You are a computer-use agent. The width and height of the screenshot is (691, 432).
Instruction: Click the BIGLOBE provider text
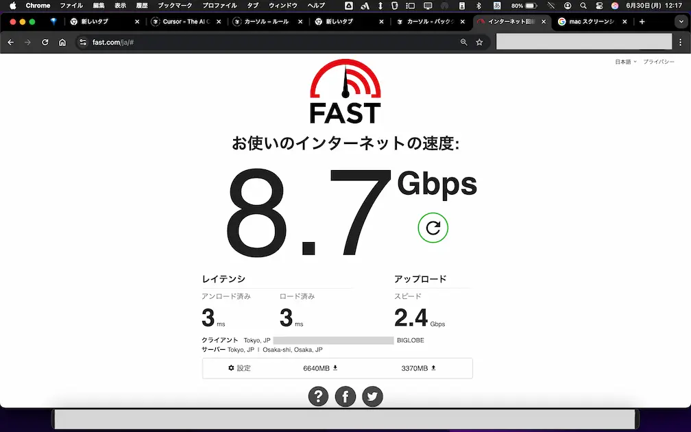(410, 340)
